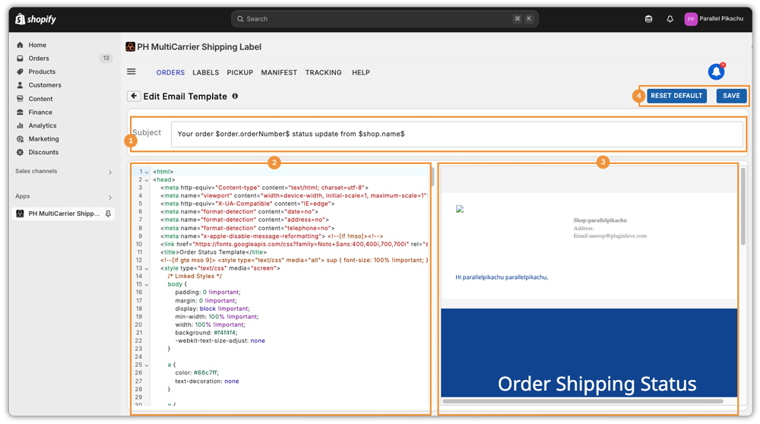The image size is (760, 424).
Task: Switch to the LABELS tab
Action: point(205,72)
